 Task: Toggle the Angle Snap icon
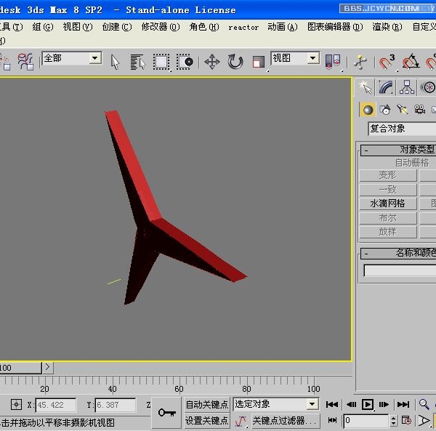411,62
